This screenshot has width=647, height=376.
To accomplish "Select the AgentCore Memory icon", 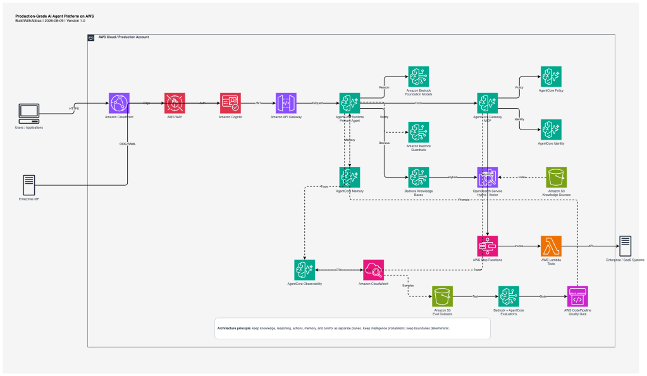I will tap(350, 178).
